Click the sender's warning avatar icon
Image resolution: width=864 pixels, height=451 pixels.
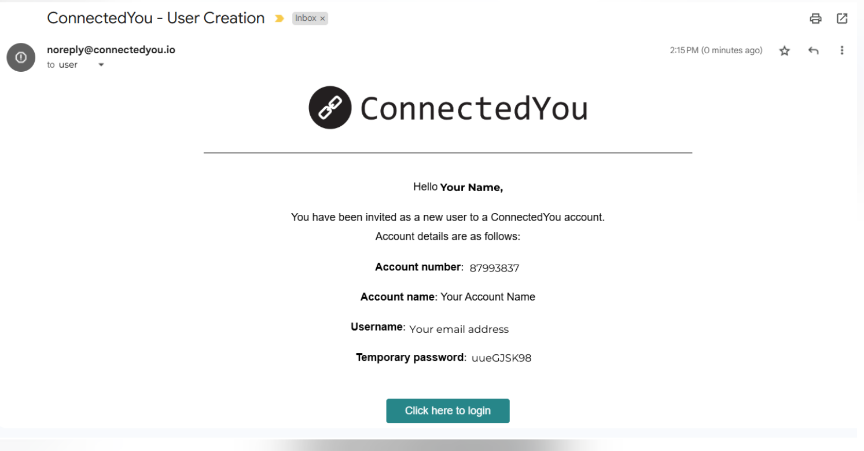tap(21, 57)
